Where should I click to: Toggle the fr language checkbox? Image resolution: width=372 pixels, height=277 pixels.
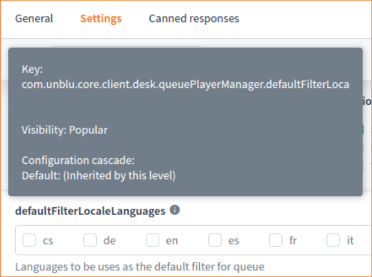click(x=276, y=240)
